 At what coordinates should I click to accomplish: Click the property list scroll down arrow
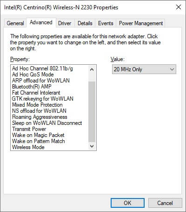click(x=92, y=146)
